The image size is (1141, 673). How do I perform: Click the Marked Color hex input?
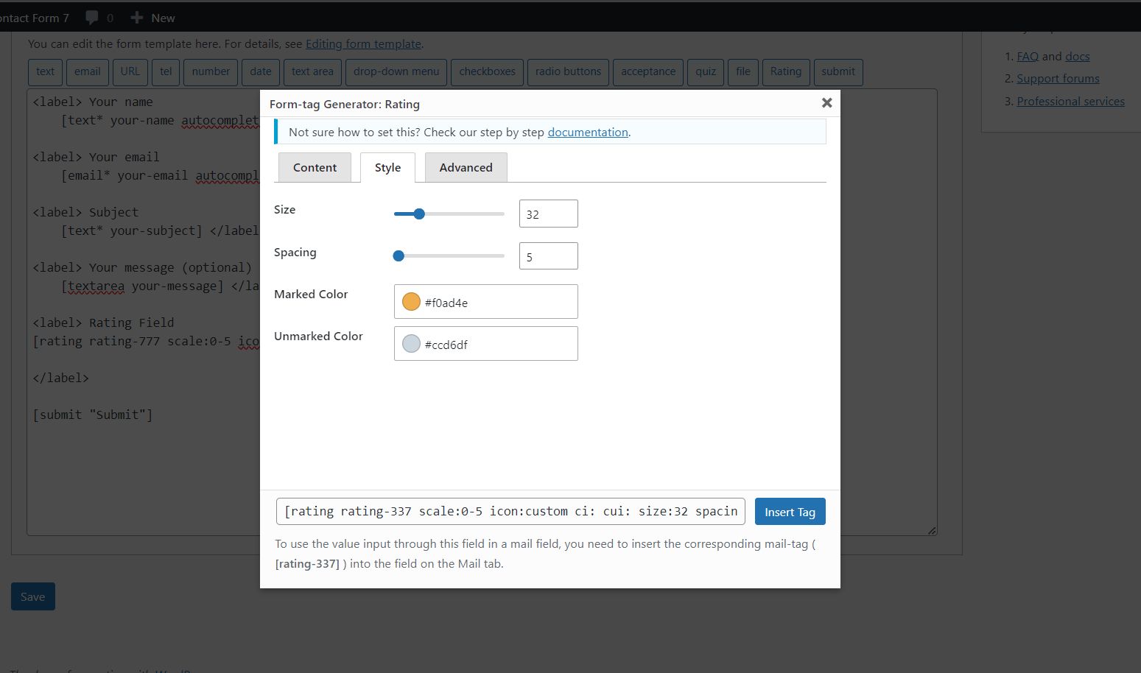497,302
